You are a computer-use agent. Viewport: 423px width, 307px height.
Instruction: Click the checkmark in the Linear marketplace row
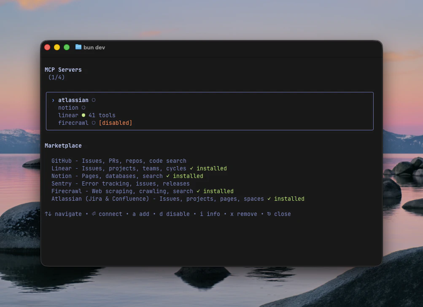click(191, 168)
